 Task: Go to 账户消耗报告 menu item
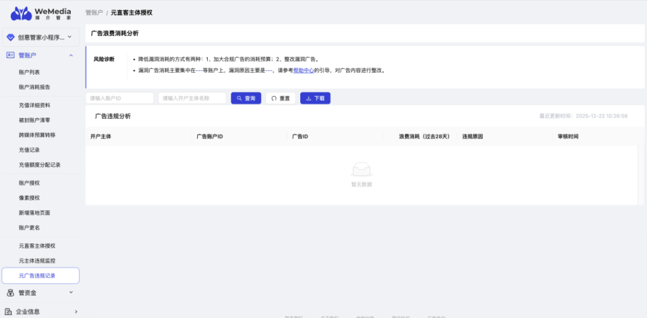pos(35,87)
